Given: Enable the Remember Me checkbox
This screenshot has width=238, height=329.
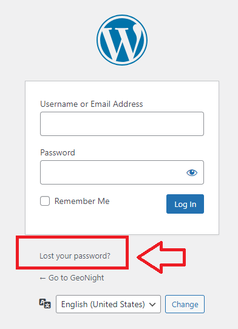Looking at the screenshot, I should pos(45,201).
